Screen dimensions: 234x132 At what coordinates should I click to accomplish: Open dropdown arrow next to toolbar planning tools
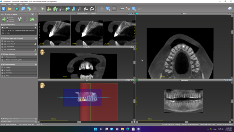(96, 9)
